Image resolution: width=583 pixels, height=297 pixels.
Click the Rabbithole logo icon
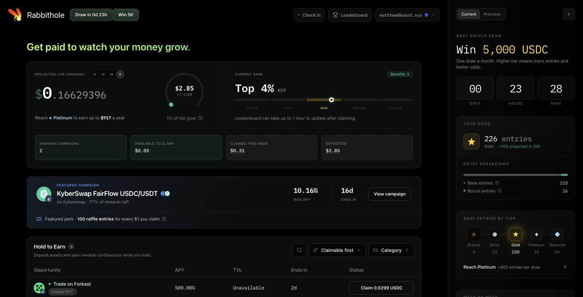pos(15,15)
